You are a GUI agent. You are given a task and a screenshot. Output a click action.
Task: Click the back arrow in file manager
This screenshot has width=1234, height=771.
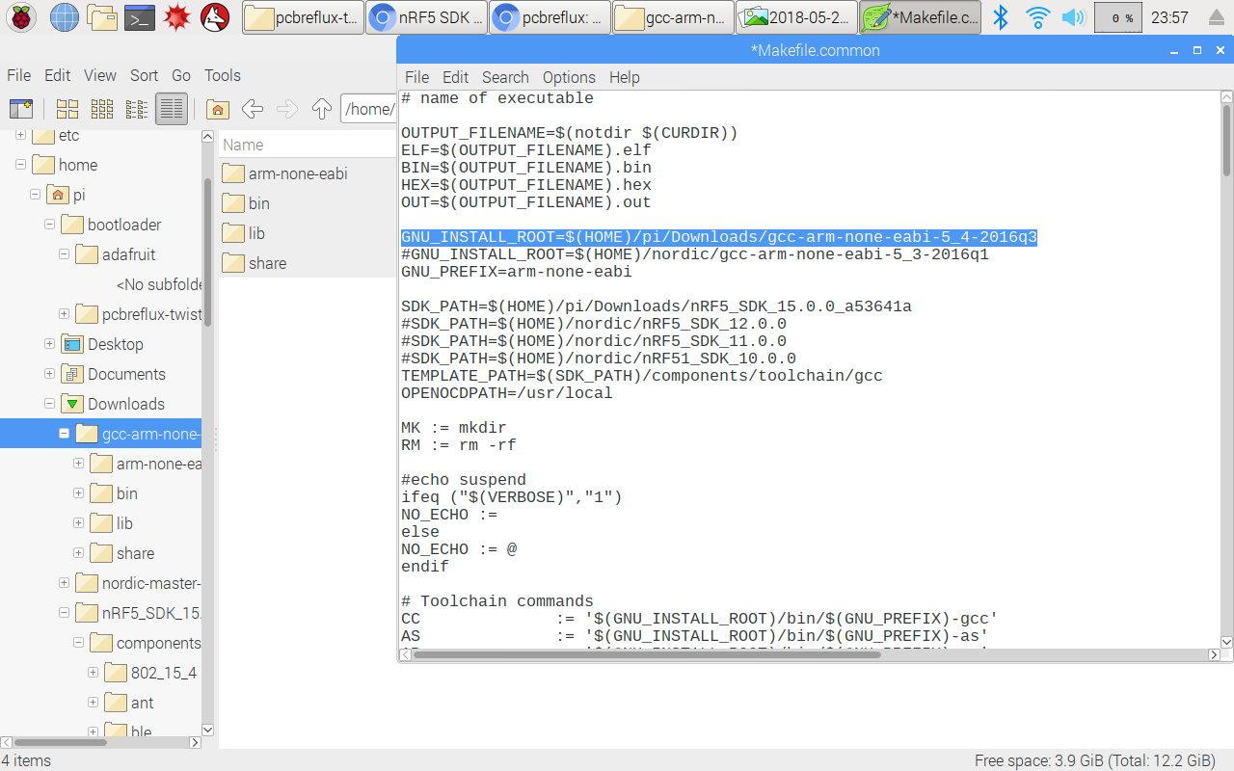(253, 109)
